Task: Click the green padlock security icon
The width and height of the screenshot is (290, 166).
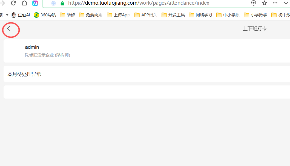Action: (x=62, y=3)
